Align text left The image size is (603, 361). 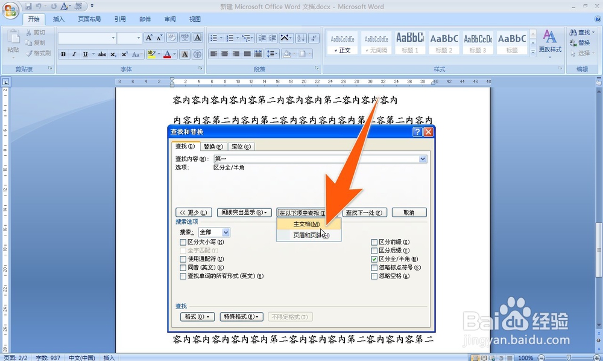[x=213, y=54]
